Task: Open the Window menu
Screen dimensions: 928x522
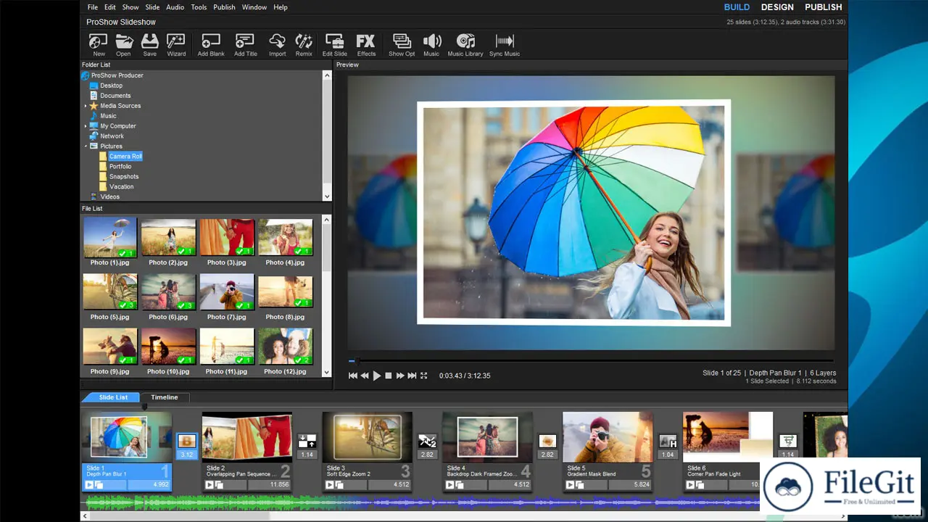Action: point(254,7)
